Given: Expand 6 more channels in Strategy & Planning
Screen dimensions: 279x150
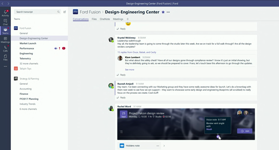Looking at the screenshot, I should (28, 109).
